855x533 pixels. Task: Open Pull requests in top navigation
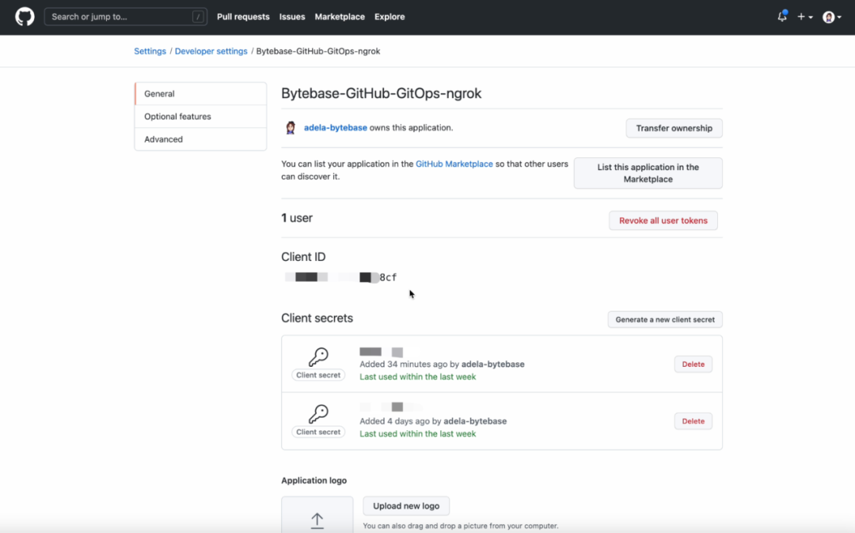[243, 17]
